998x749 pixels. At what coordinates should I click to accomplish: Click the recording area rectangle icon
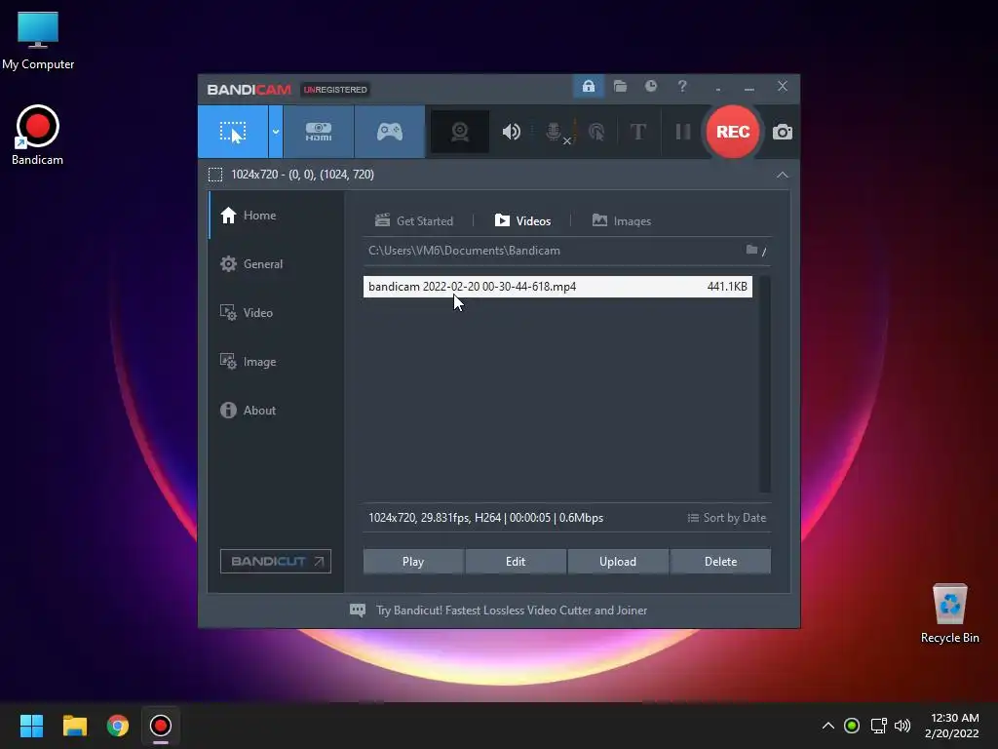point(215,175)
